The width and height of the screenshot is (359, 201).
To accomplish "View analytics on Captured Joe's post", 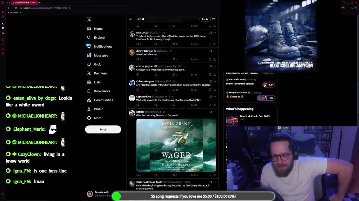I will click(194, 105).
